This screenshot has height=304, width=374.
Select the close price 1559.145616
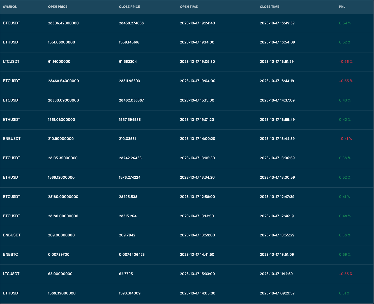[x=129, y=42]
